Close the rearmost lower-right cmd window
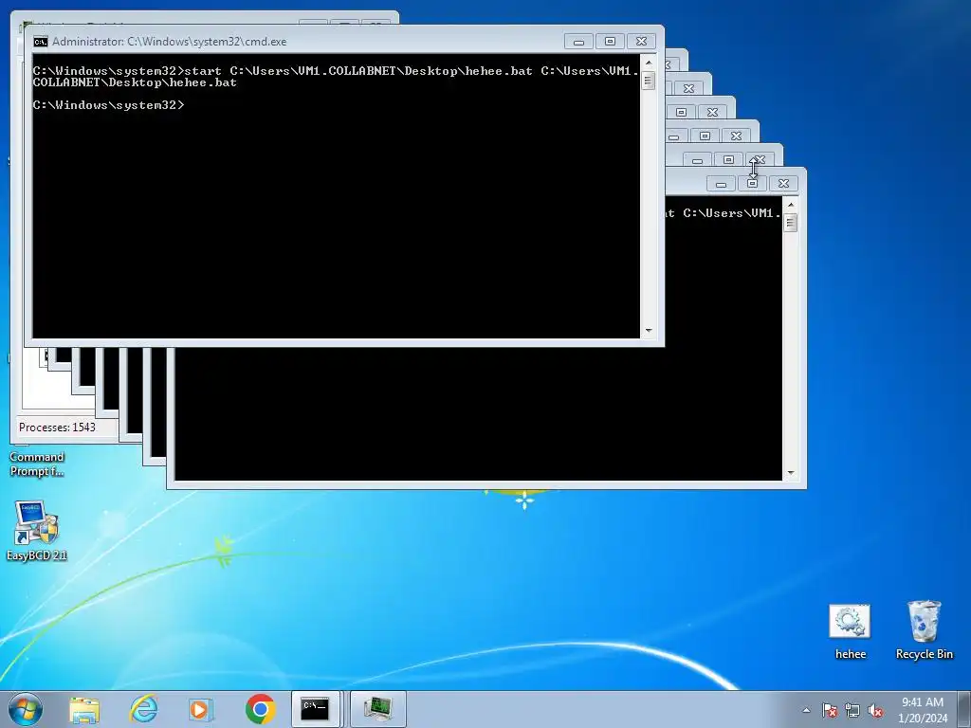 point(783,184)
